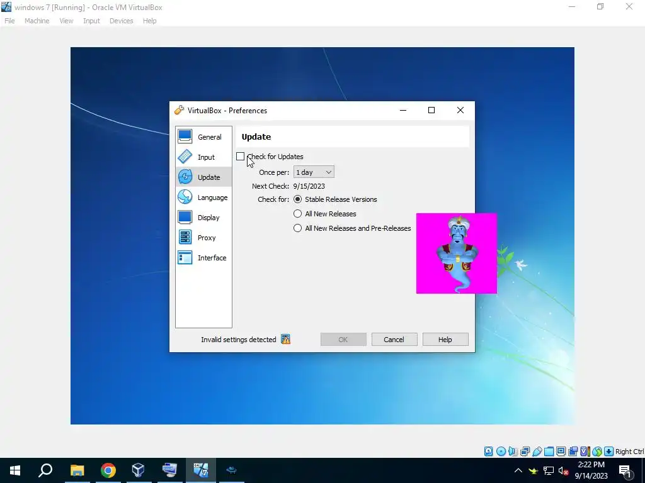Open the Display preferences category
Image resolution: width=645 pixels, height=483 pixels.
tap(203, 217)
